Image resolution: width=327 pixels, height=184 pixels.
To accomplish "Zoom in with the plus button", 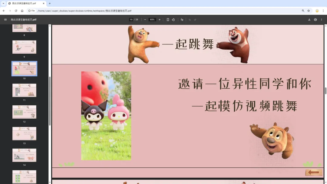I will (160, 20).
